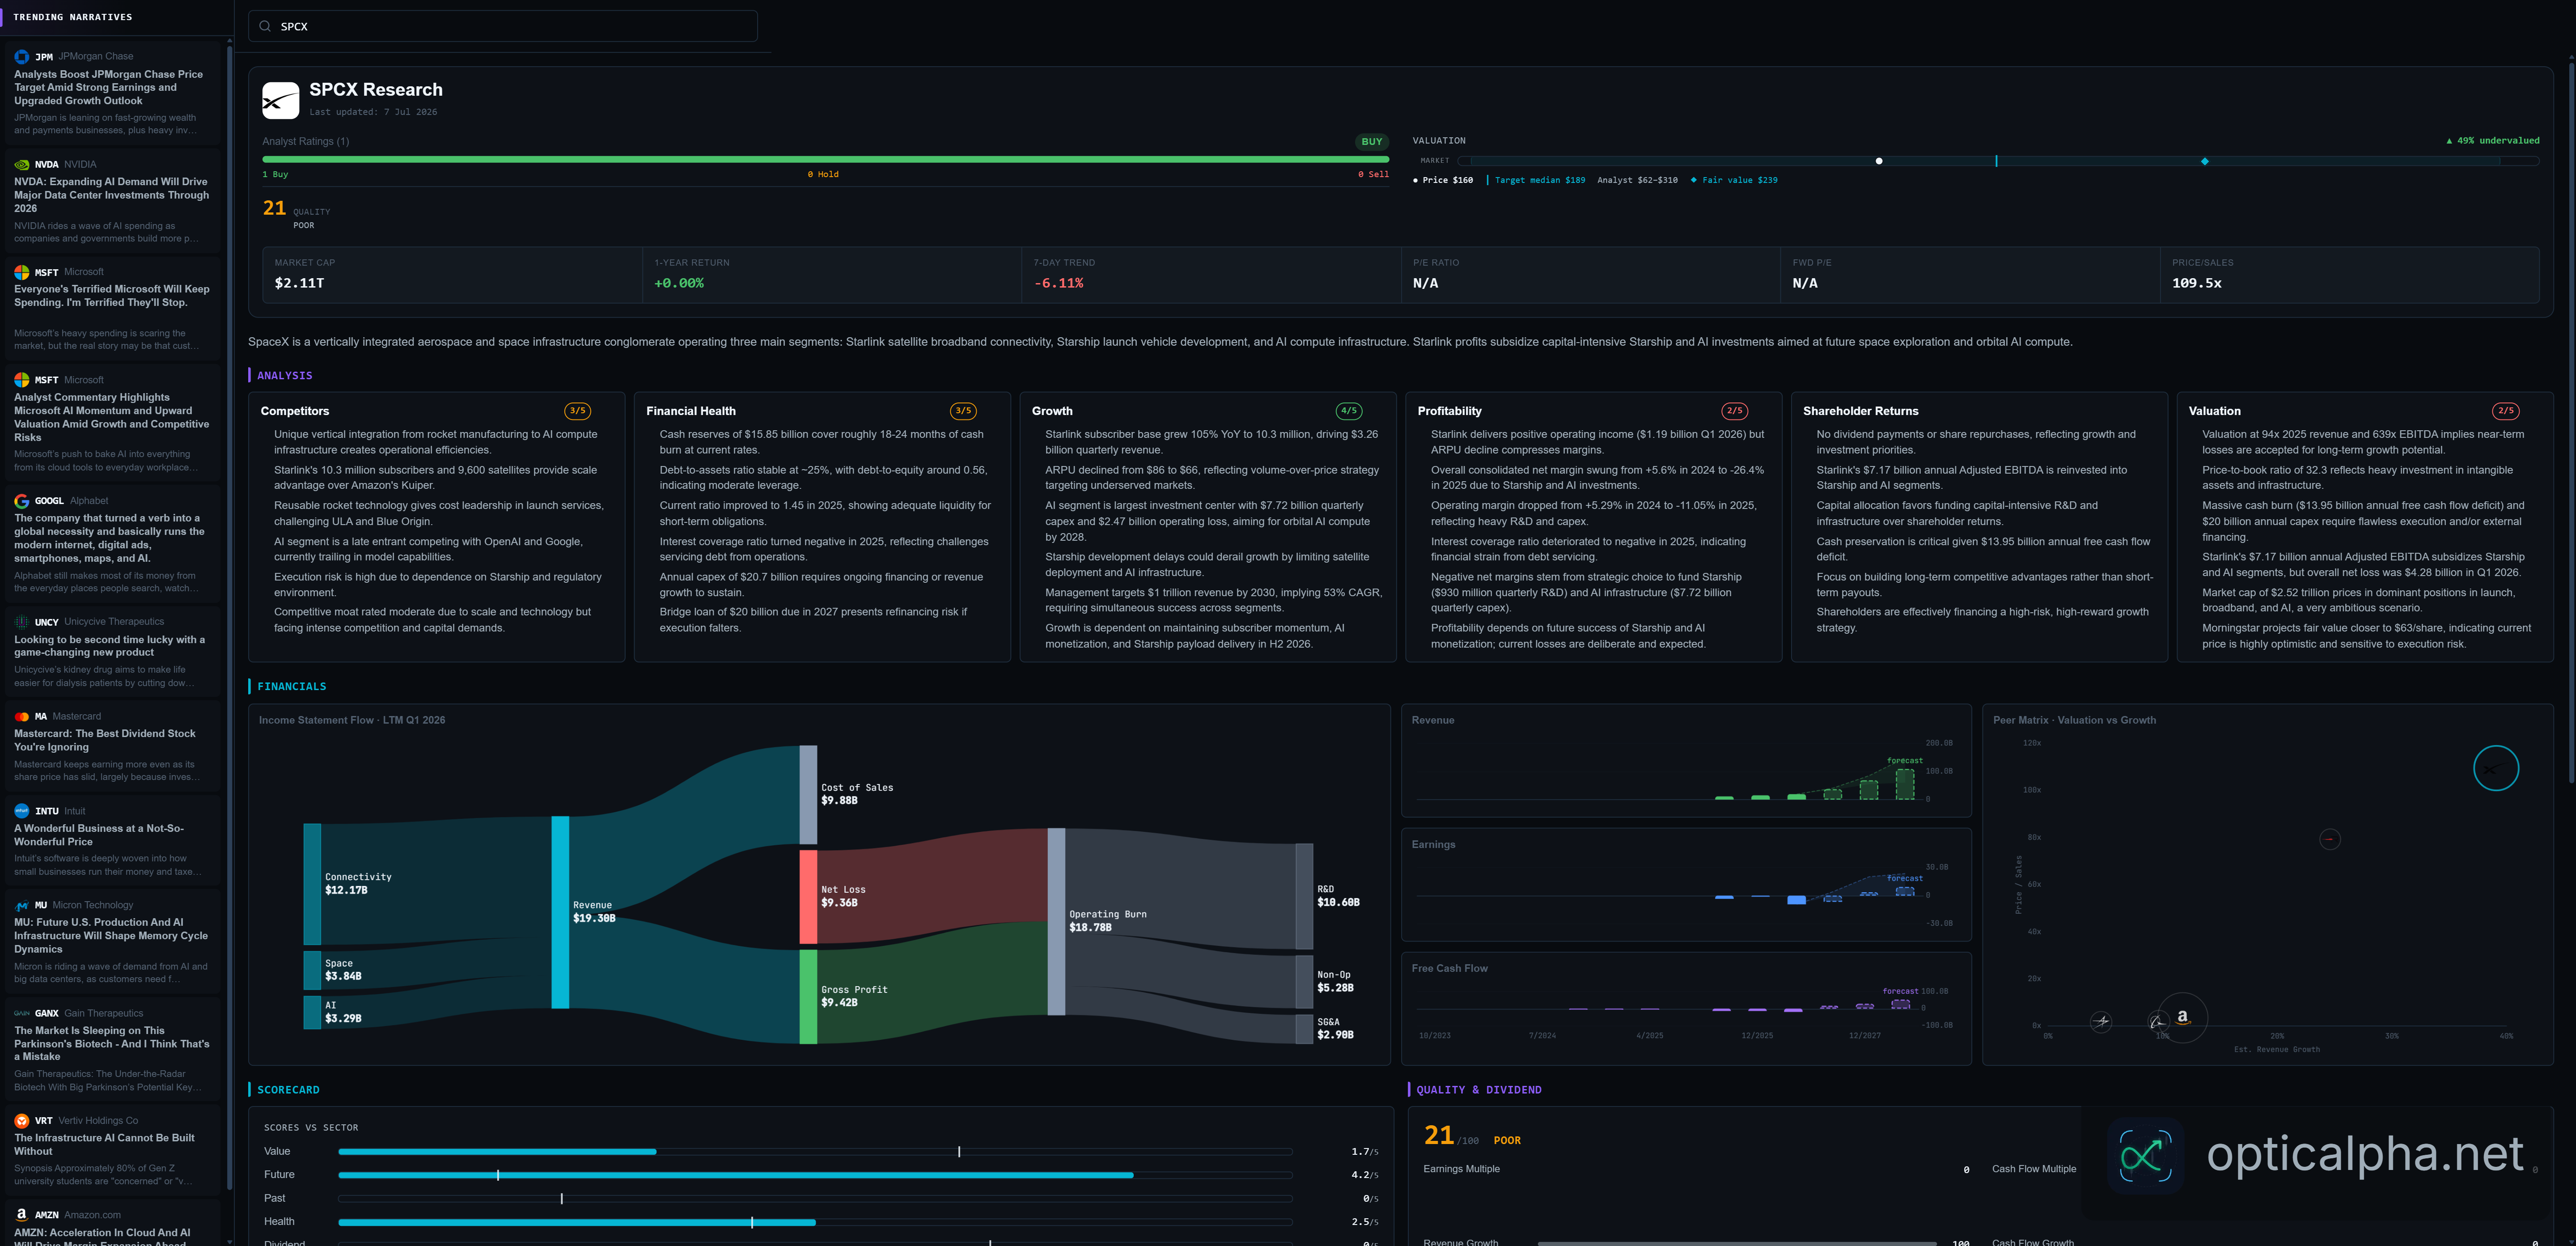Click the 7-DAY TREND -6.11% tile

point(1211,275)
